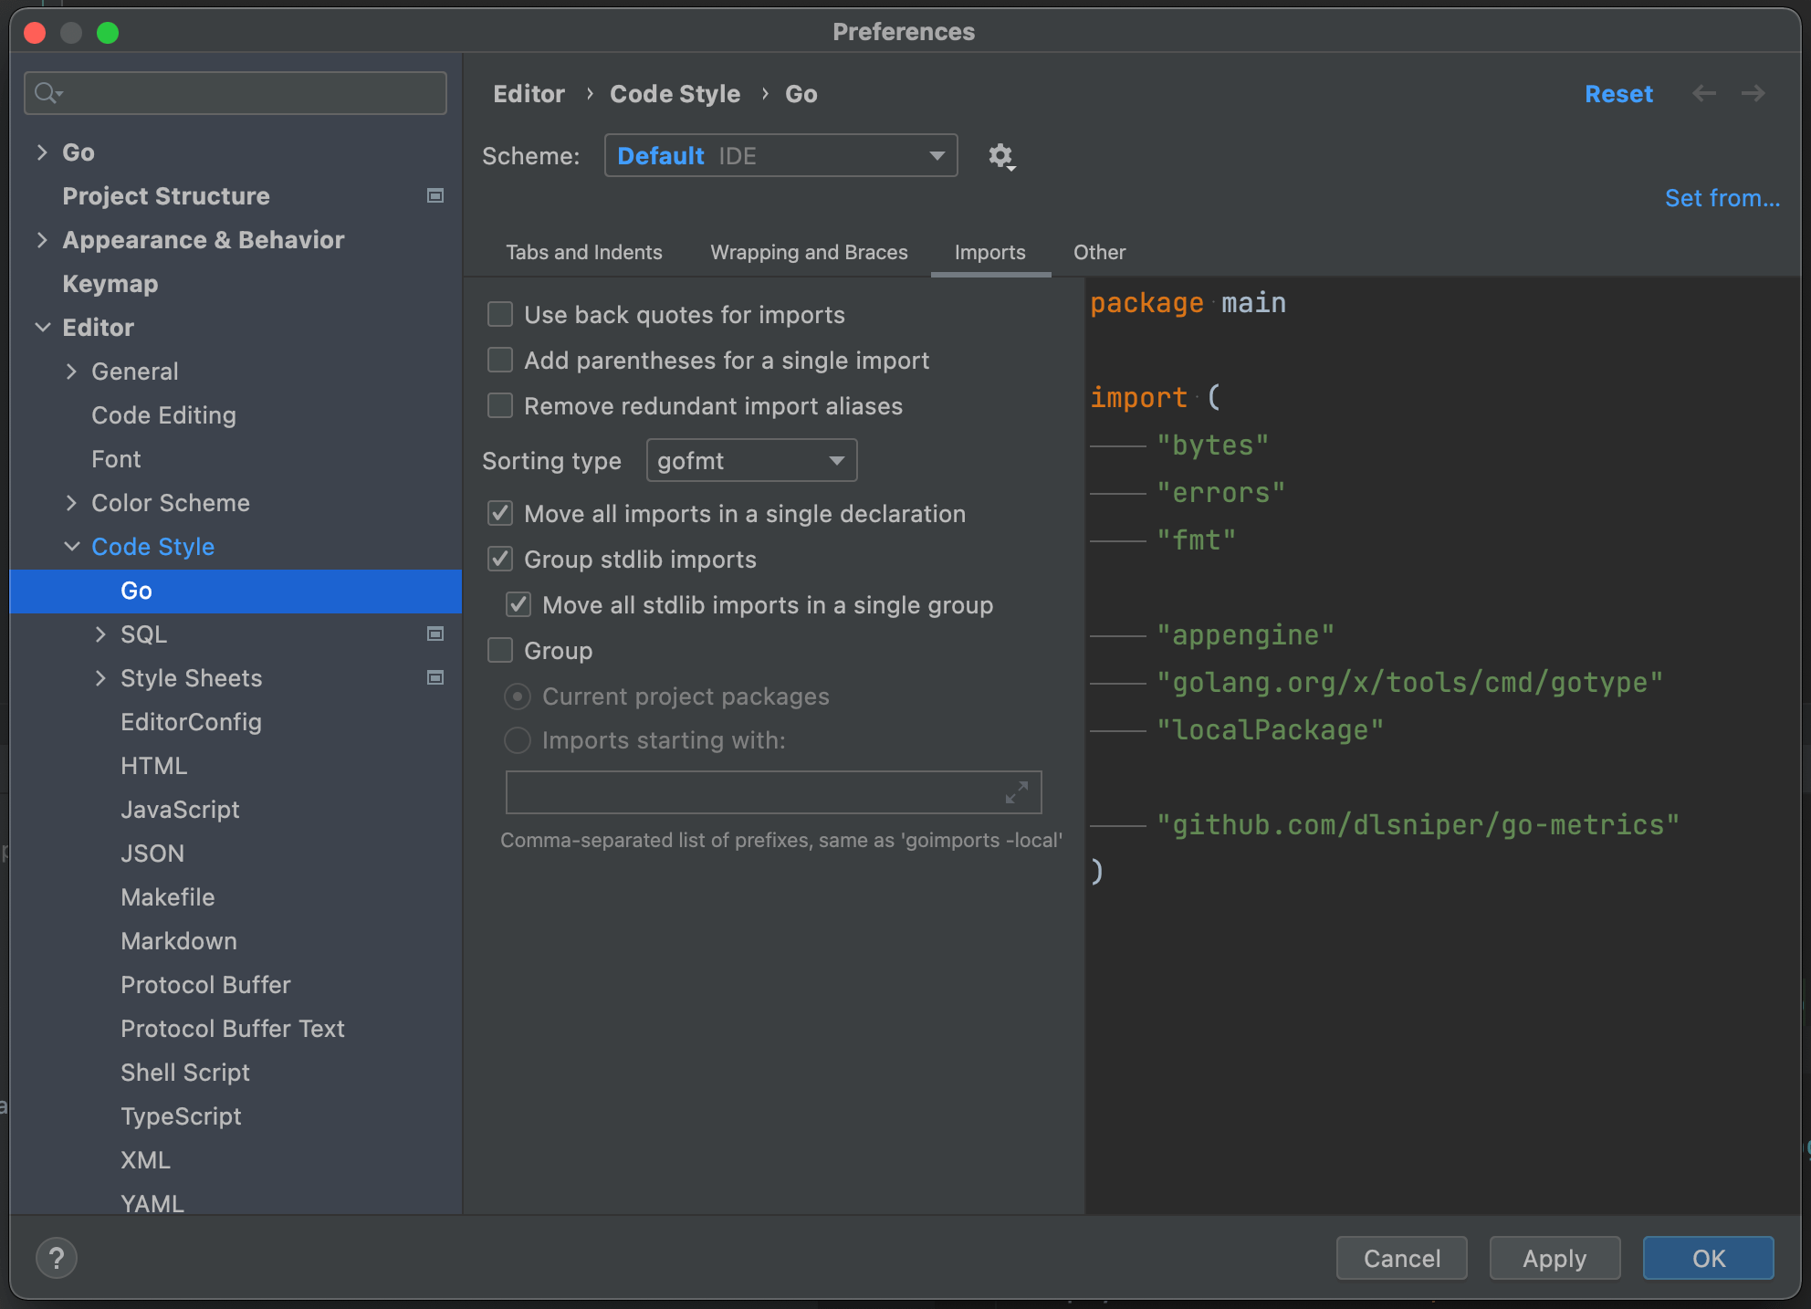The width and height of the screenshot is (1811, 1309).
Task: Click the import prefixes text field
Action: (773, 791)
